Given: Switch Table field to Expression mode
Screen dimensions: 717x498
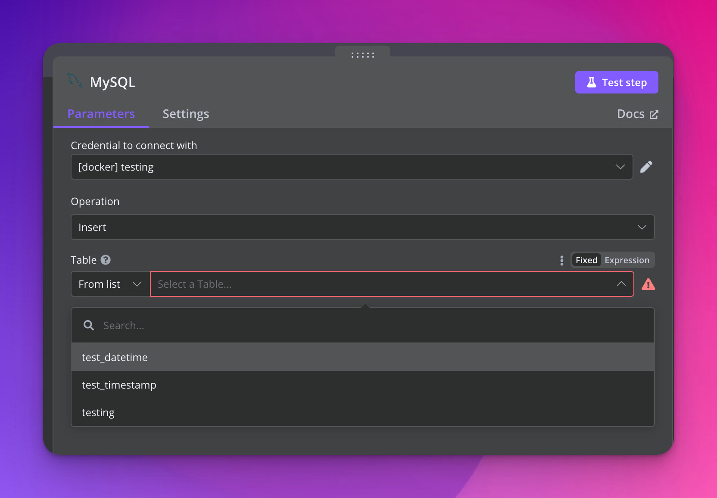Looking at the screenshot, I should (627, 260).
